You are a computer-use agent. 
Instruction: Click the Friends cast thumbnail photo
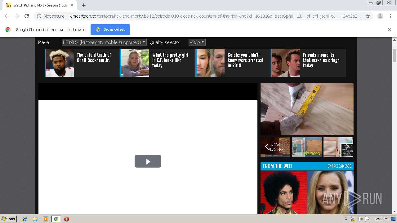pos(286,63)
